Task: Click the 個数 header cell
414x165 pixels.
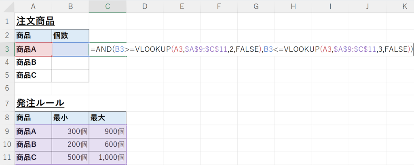Action: [70, 36]
